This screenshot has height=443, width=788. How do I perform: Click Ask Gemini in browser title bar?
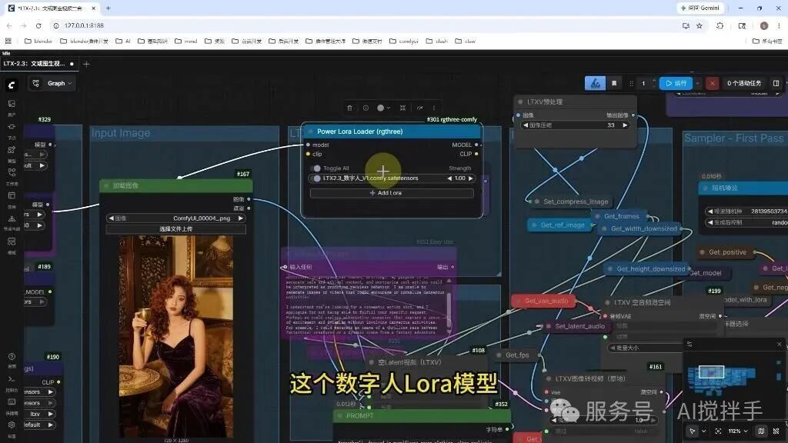pos(700,8)
